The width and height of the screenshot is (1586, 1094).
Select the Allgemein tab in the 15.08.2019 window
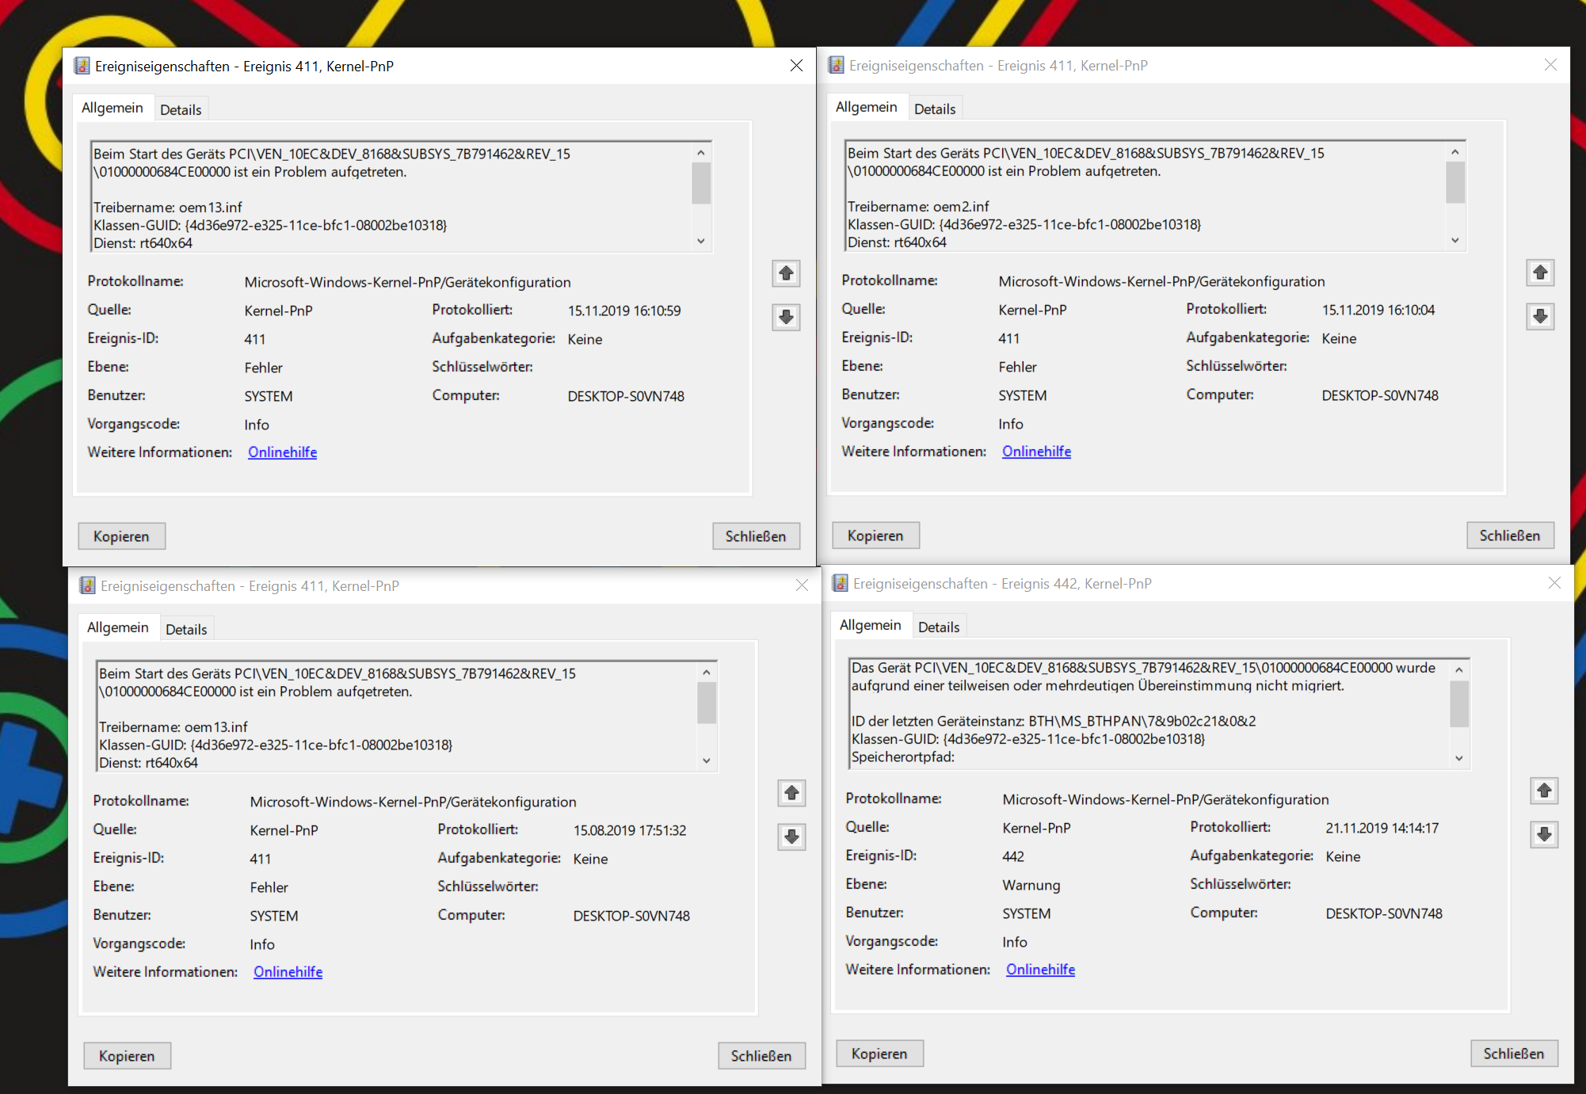point(118,627)
